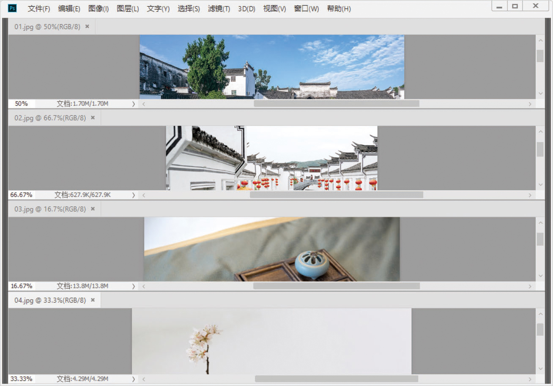Open the 帮助(H) menu

coord(339,8)
